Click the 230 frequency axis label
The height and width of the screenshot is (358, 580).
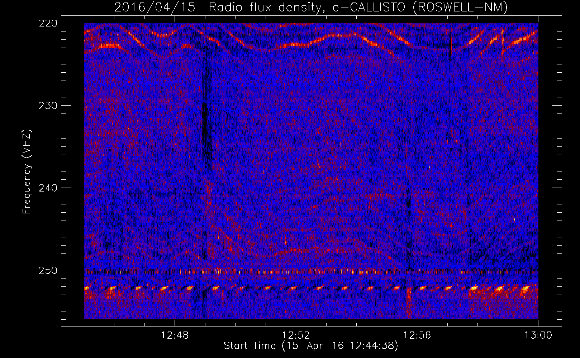point(48,106)
